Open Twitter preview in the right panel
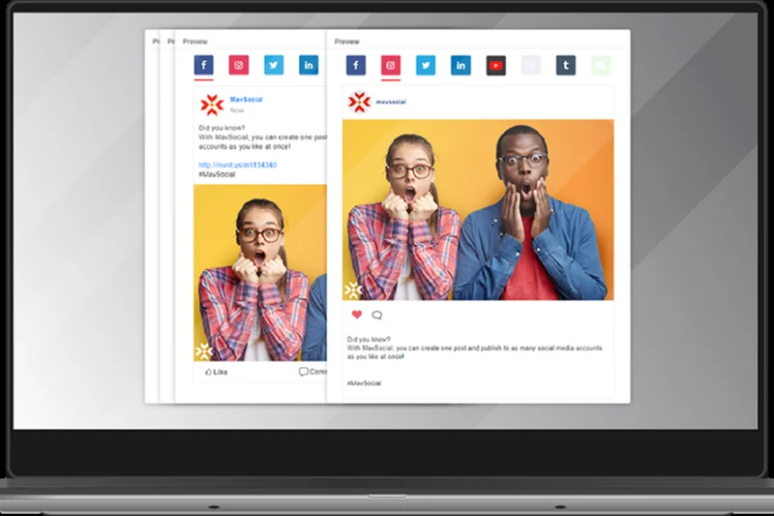 tap(426, 66)
